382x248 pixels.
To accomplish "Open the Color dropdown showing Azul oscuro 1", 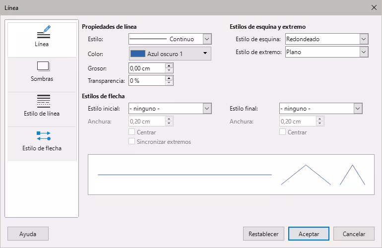I will tap(170, 54).
